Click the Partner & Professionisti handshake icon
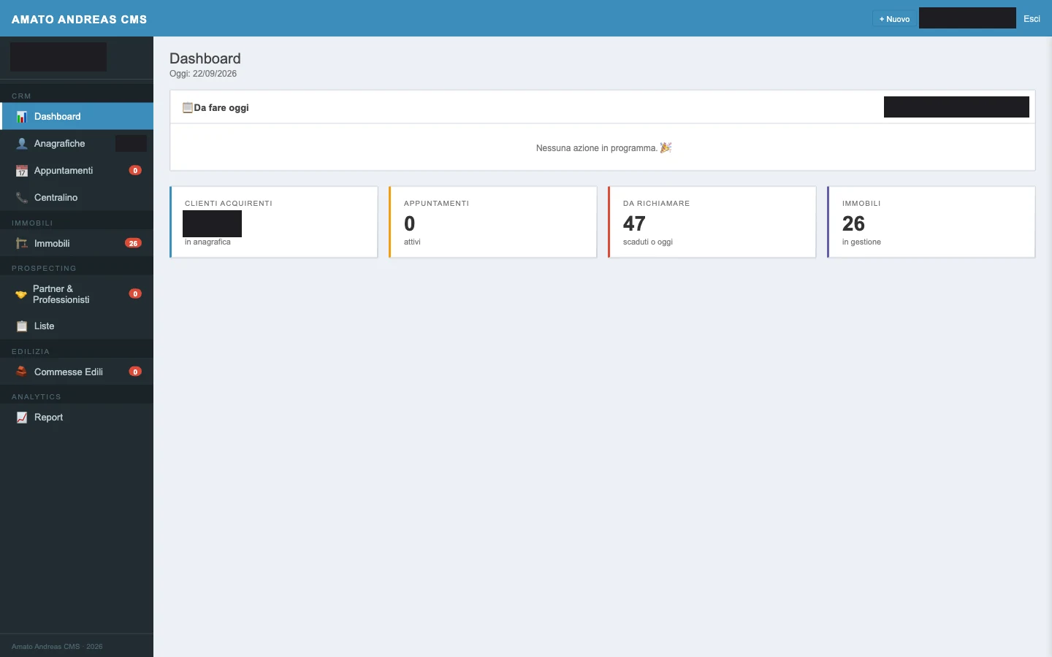Image resolution: width=1052 pixels, height=657 pixels. point(21,294)
